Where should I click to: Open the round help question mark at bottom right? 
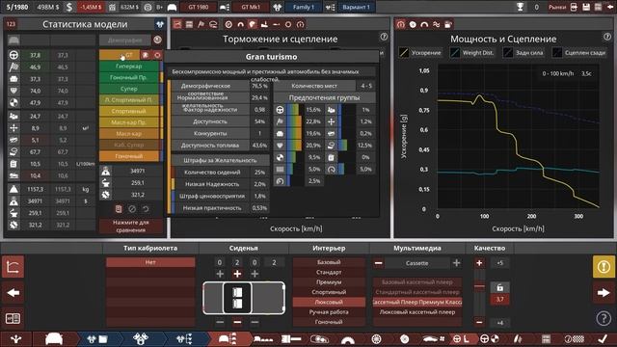point(604,318)
